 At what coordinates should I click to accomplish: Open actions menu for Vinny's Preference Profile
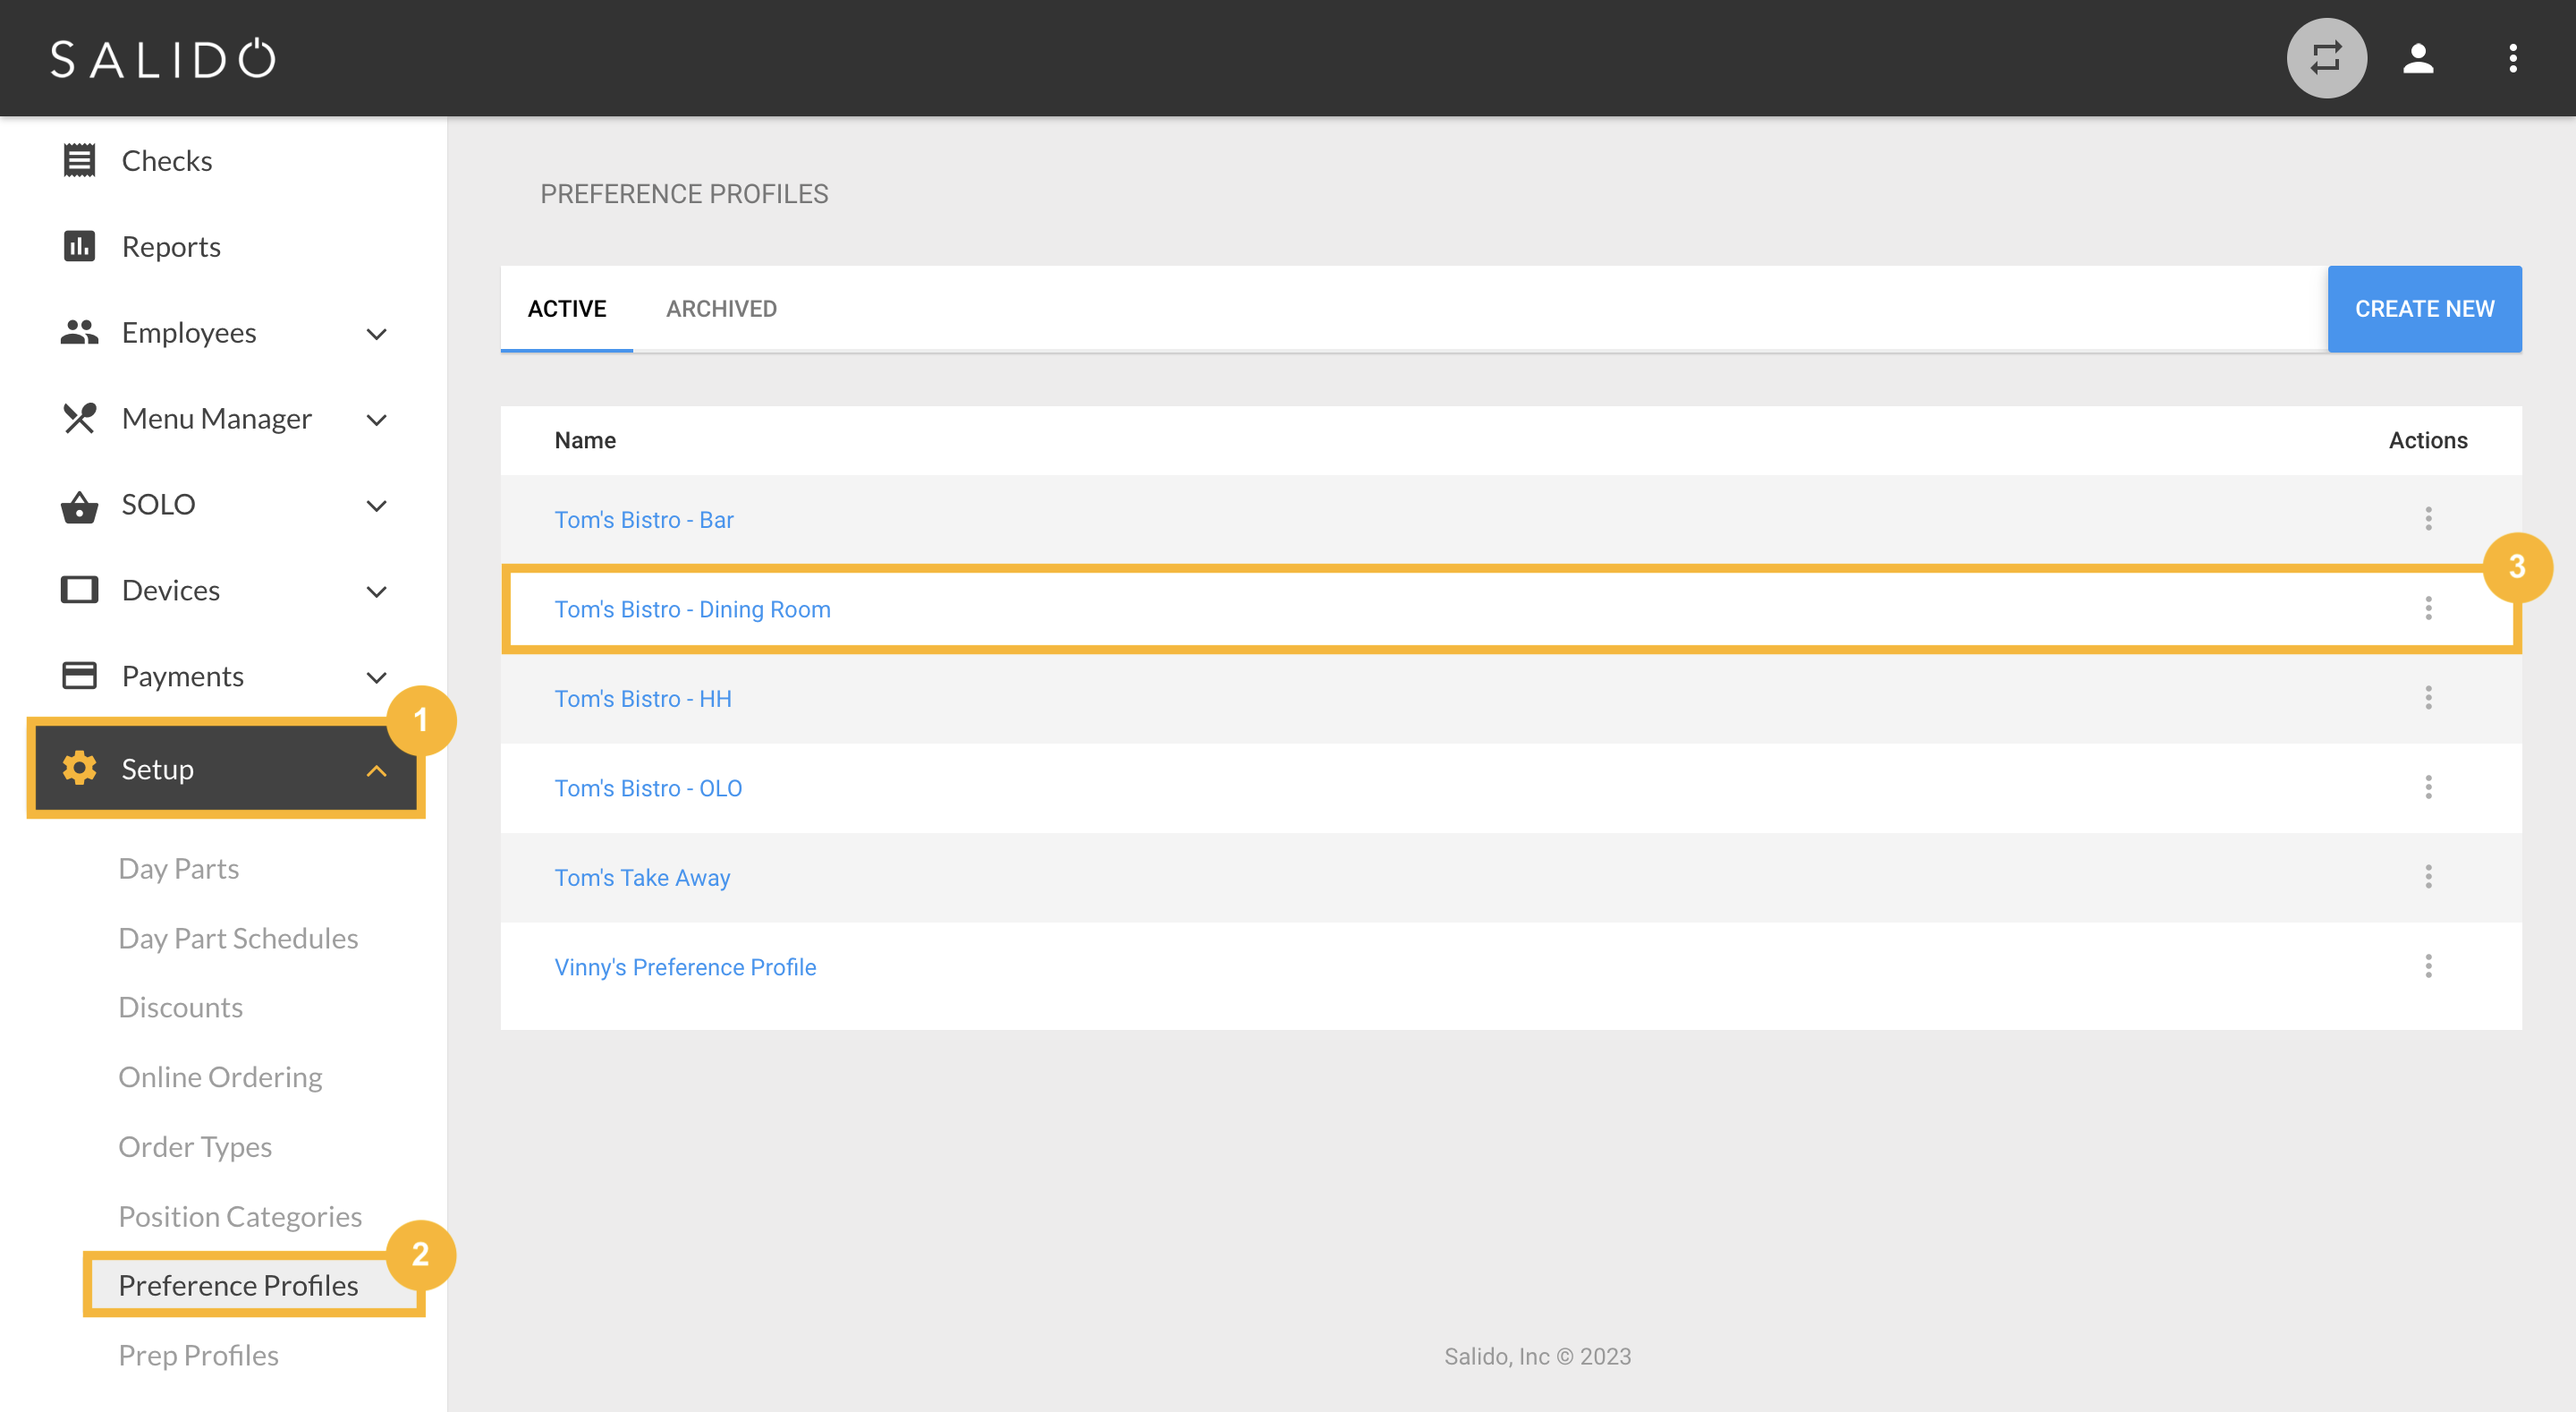(x=2428, y=966)
